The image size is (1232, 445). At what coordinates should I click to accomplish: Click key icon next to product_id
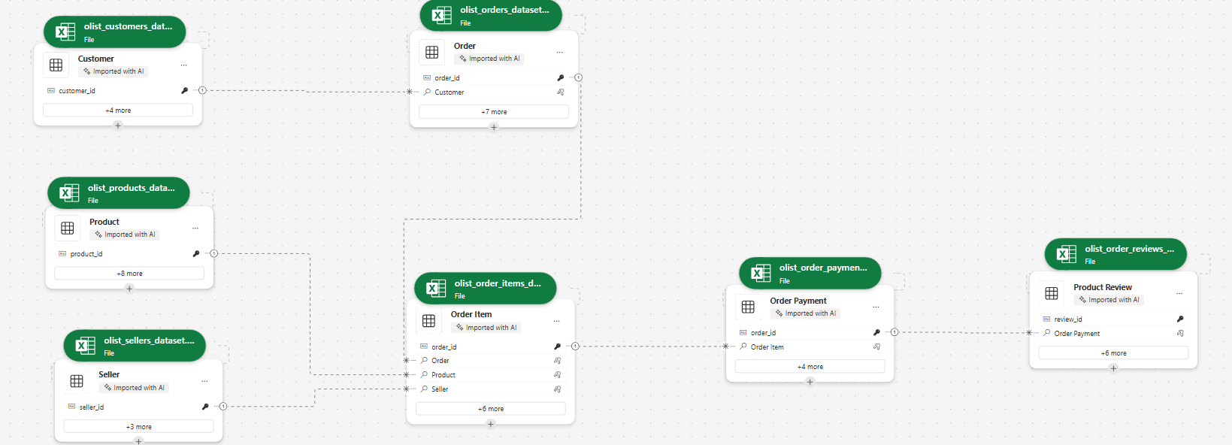[196, 253]
